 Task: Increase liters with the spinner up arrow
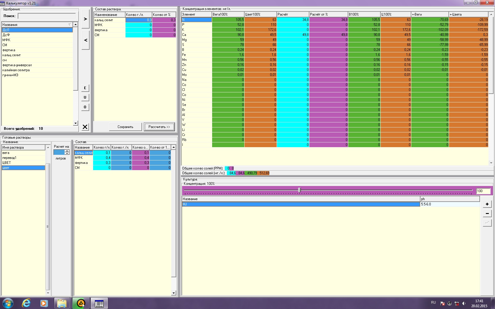67,151
